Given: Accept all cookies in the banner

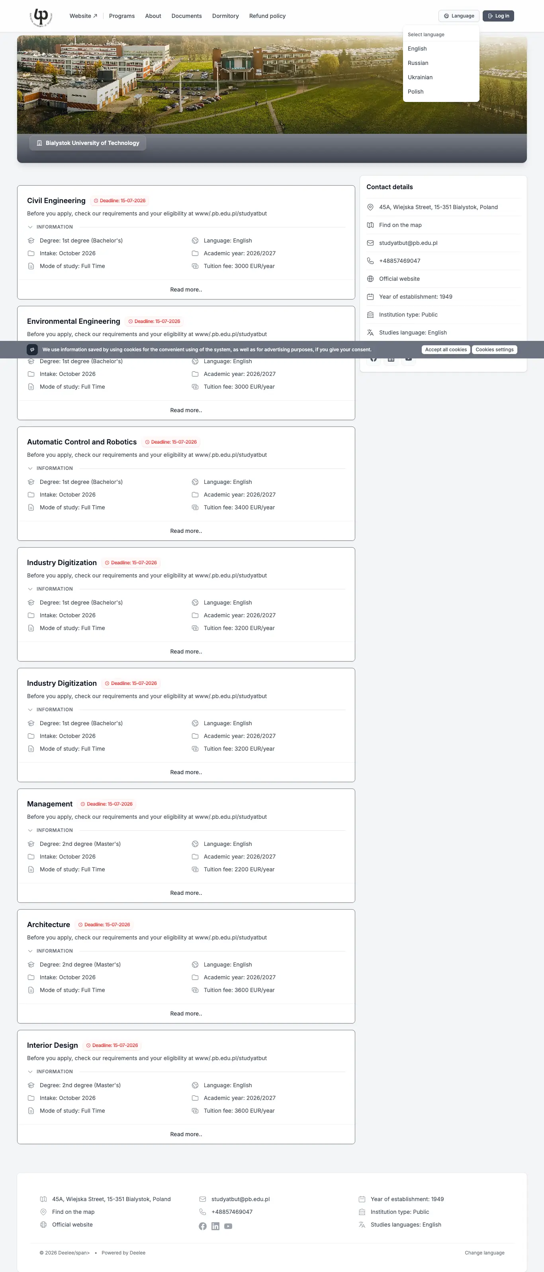Looking at the screenshot, I should point(446,350).
